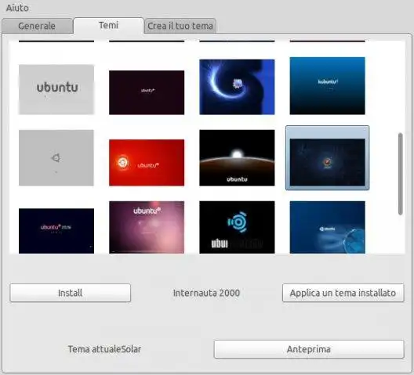Switch to the Generale tab

(x=37, y=26)
